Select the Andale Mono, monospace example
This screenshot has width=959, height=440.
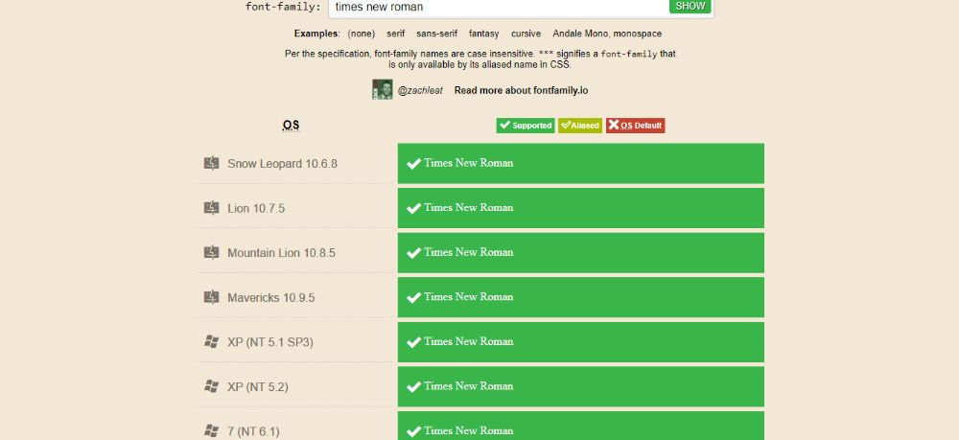pyautogui.click(x=607, y=34)
